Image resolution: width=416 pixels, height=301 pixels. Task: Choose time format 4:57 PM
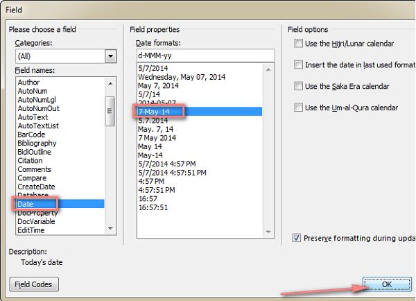(x=200, y=181)
